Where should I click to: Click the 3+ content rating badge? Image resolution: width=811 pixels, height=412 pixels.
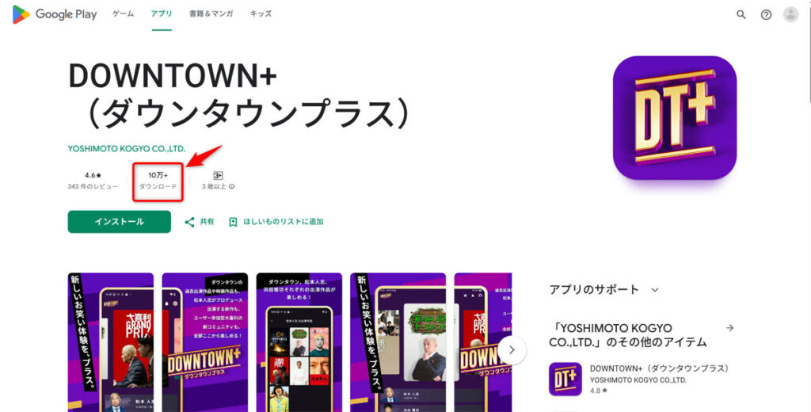pos(219,175)
